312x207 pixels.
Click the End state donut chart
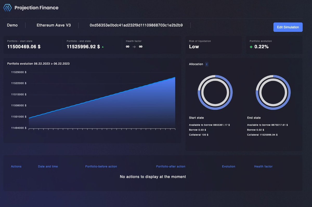(273, 92)
